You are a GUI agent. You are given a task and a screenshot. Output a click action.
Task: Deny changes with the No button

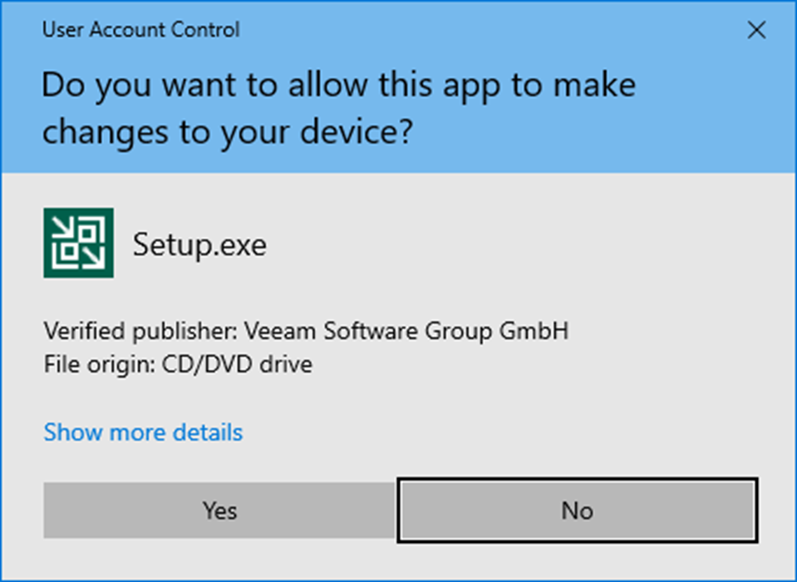coord(578,510)
